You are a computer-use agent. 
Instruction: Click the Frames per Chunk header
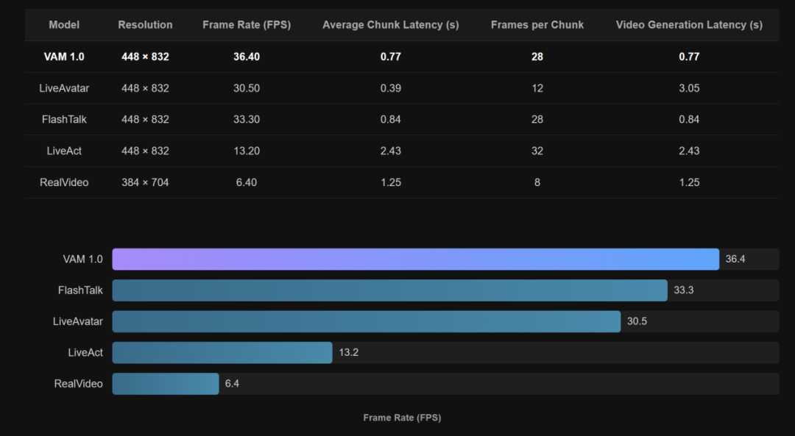(x=537, y=25)
